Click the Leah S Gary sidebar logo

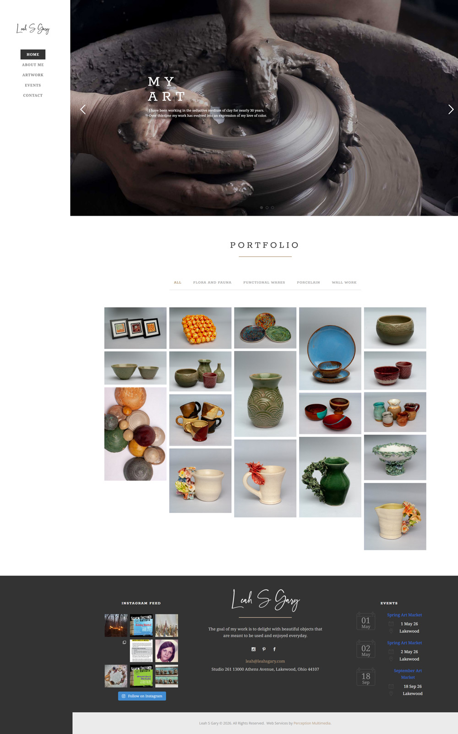(33, 29)
